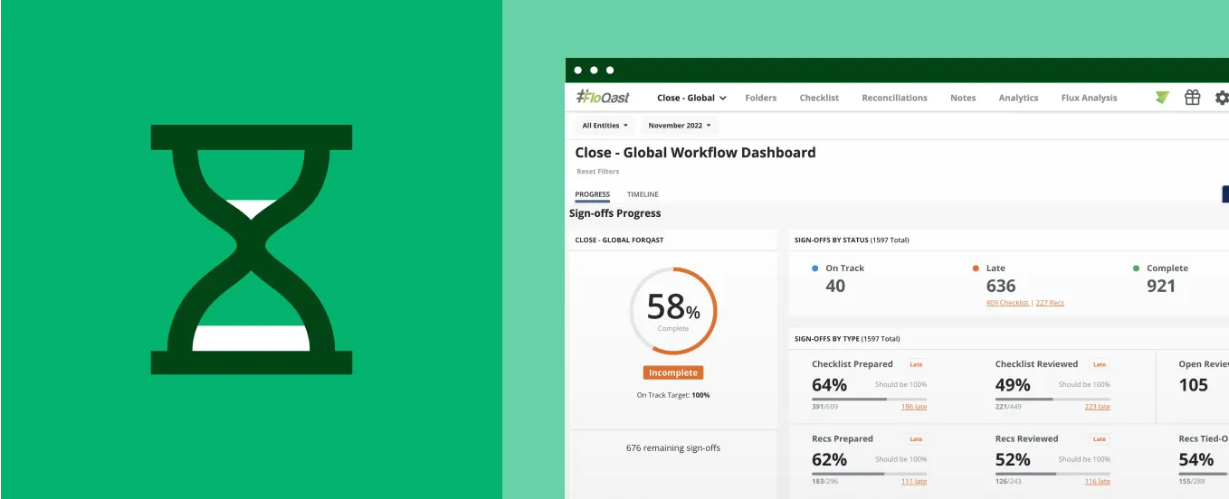Open the 409 Checklist late link
Screen dimensions: 1229x499
coord(1007,303)
